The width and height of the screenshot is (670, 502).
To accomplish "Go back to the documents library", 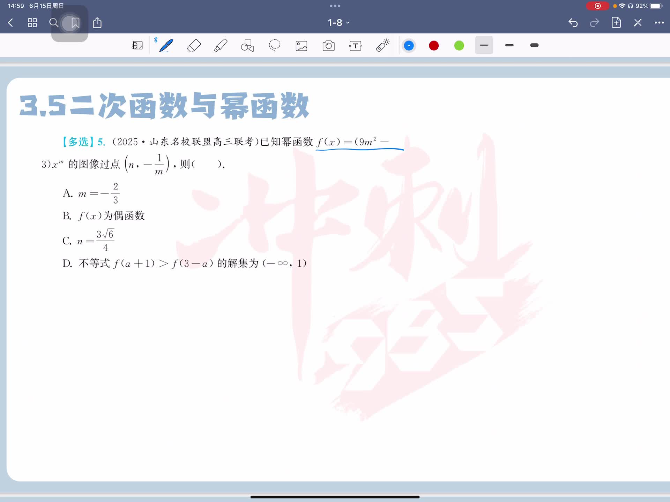I will click(x=10, y=23).
